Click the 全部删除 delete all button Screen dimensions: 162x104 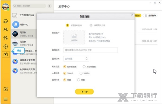[150, 16]
